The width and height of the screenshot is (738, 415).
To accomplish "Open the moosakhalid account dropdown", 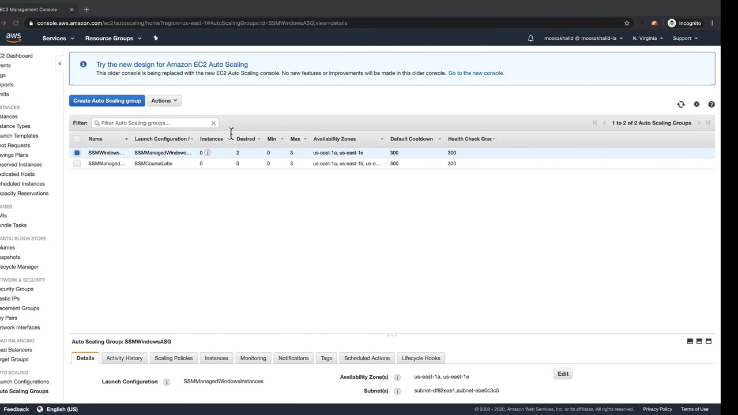I will 583,38.
